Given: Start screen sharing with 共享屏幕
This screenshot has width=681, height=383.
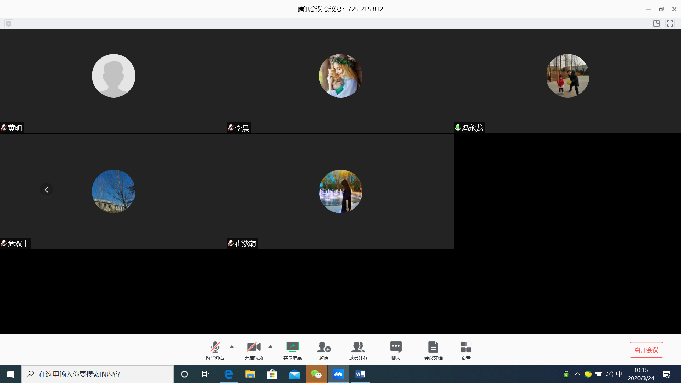Looking at the screenshot, I should point(292,350).
